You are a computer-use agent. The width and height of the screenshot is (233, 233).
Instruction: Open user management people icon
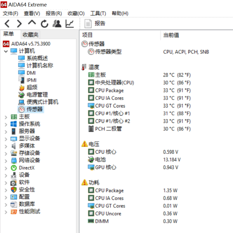(57, 24)
